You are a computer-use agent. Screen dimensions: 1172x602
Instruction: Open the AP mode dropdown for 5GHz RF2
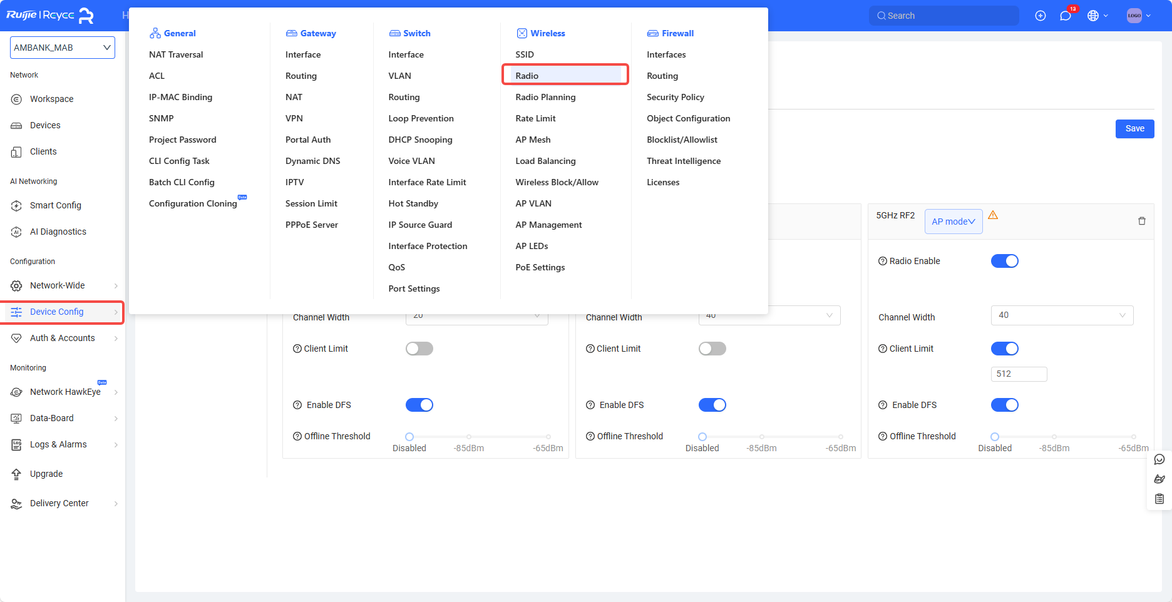coord(954,222)
